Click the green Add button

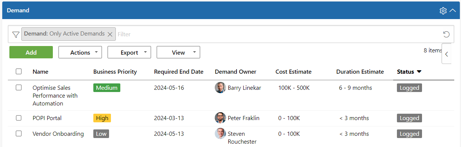(31, 52)
